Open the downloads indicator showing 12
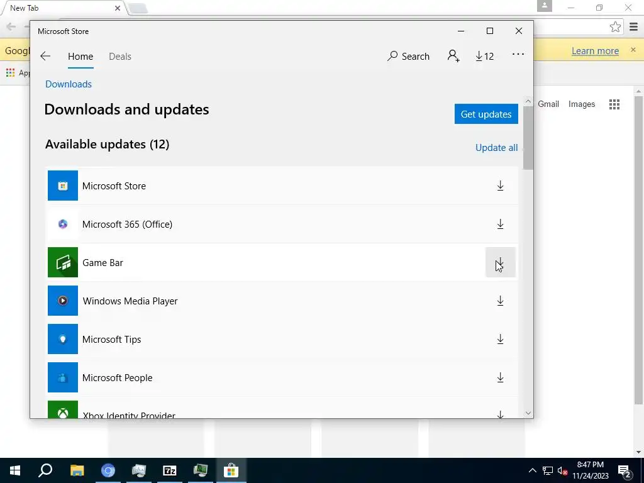 click(x=485, y=56)
